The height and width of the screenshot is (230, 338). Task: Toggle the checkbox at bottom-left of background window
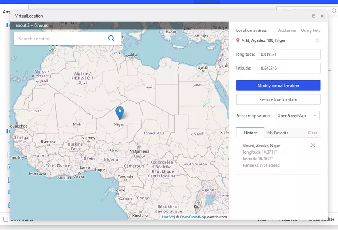(x=5, y=219)
